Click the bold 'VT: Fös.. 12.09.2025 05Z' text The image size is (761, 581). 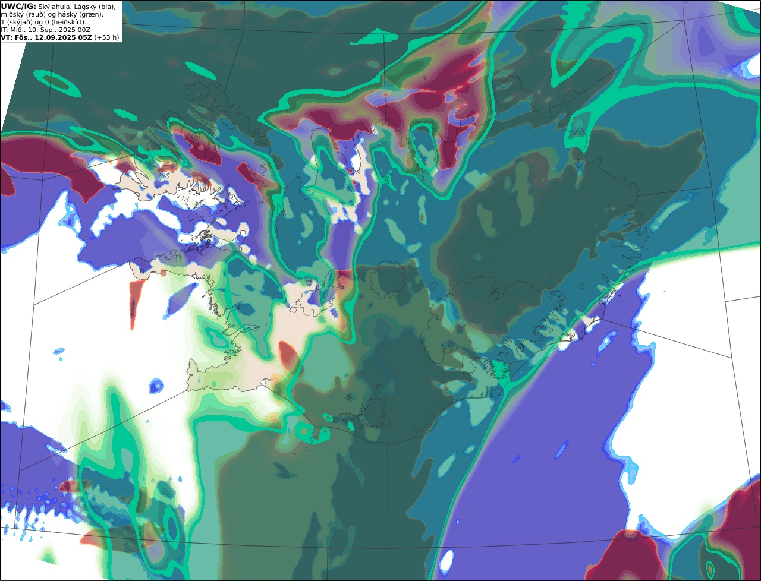click(46, 37)
